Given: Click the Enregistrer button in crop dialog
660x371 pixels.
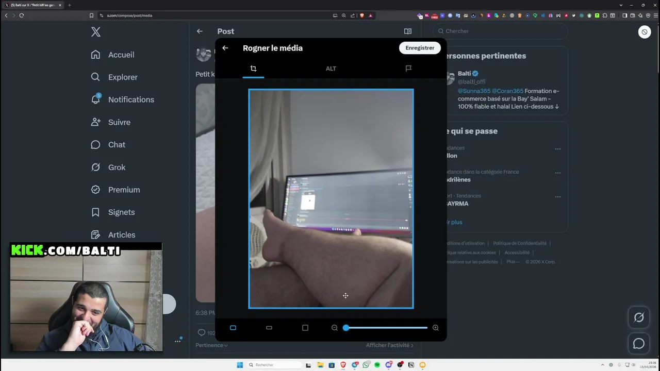Looking at the screenshot, I should [420, 48].
